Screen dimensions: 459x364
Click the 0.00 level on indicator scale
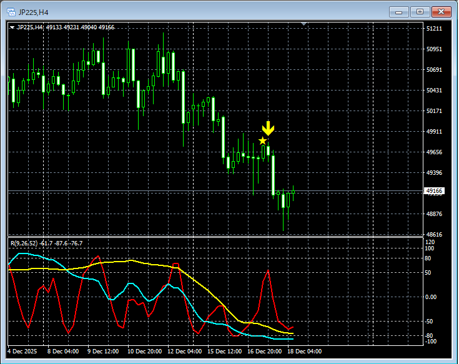[432, 297]
